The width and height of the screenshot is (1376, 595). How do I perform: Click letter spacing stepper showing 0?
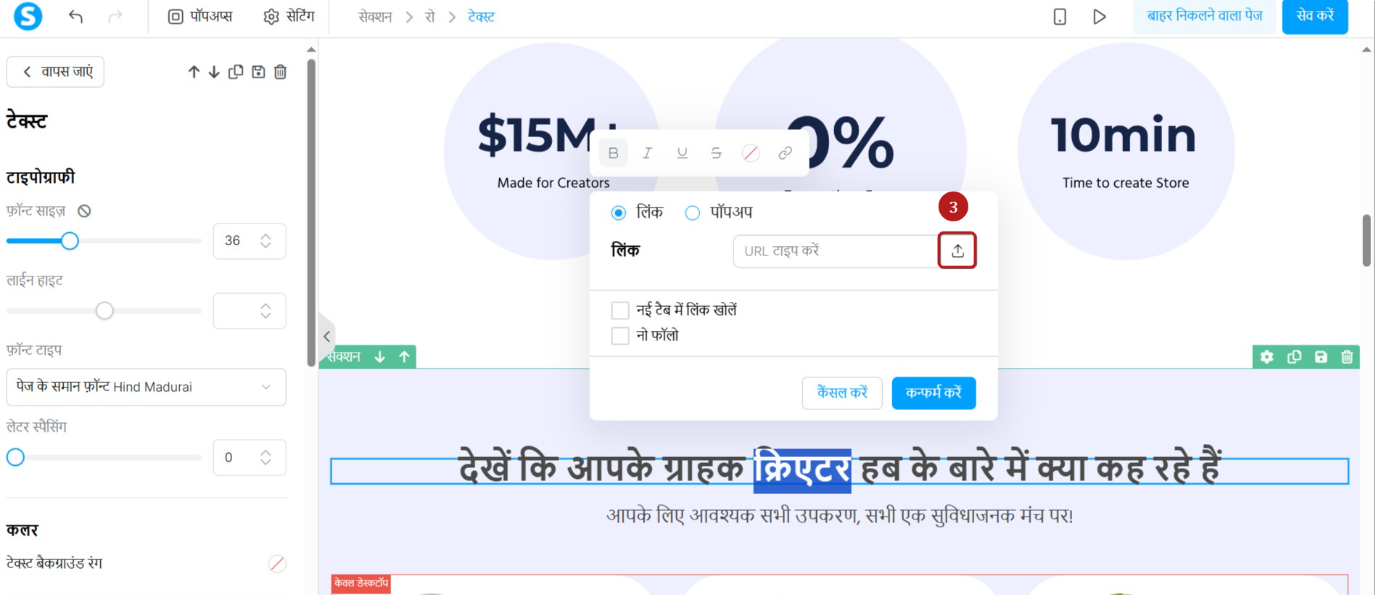point(250,457)
